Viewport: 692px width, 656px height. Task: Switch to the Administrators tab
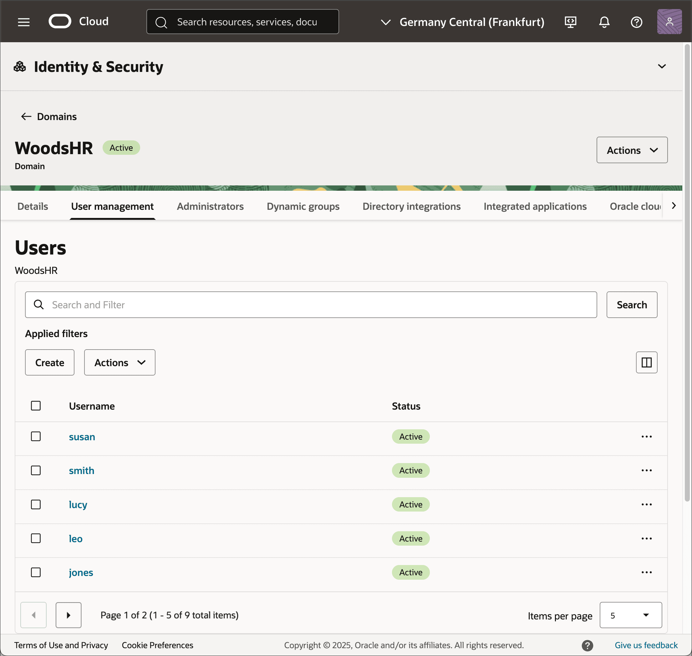[x=210, y=206]
